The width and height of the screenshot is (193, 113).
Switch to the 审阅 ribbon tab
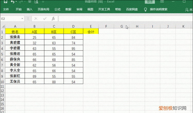click(x=79, y=9)
